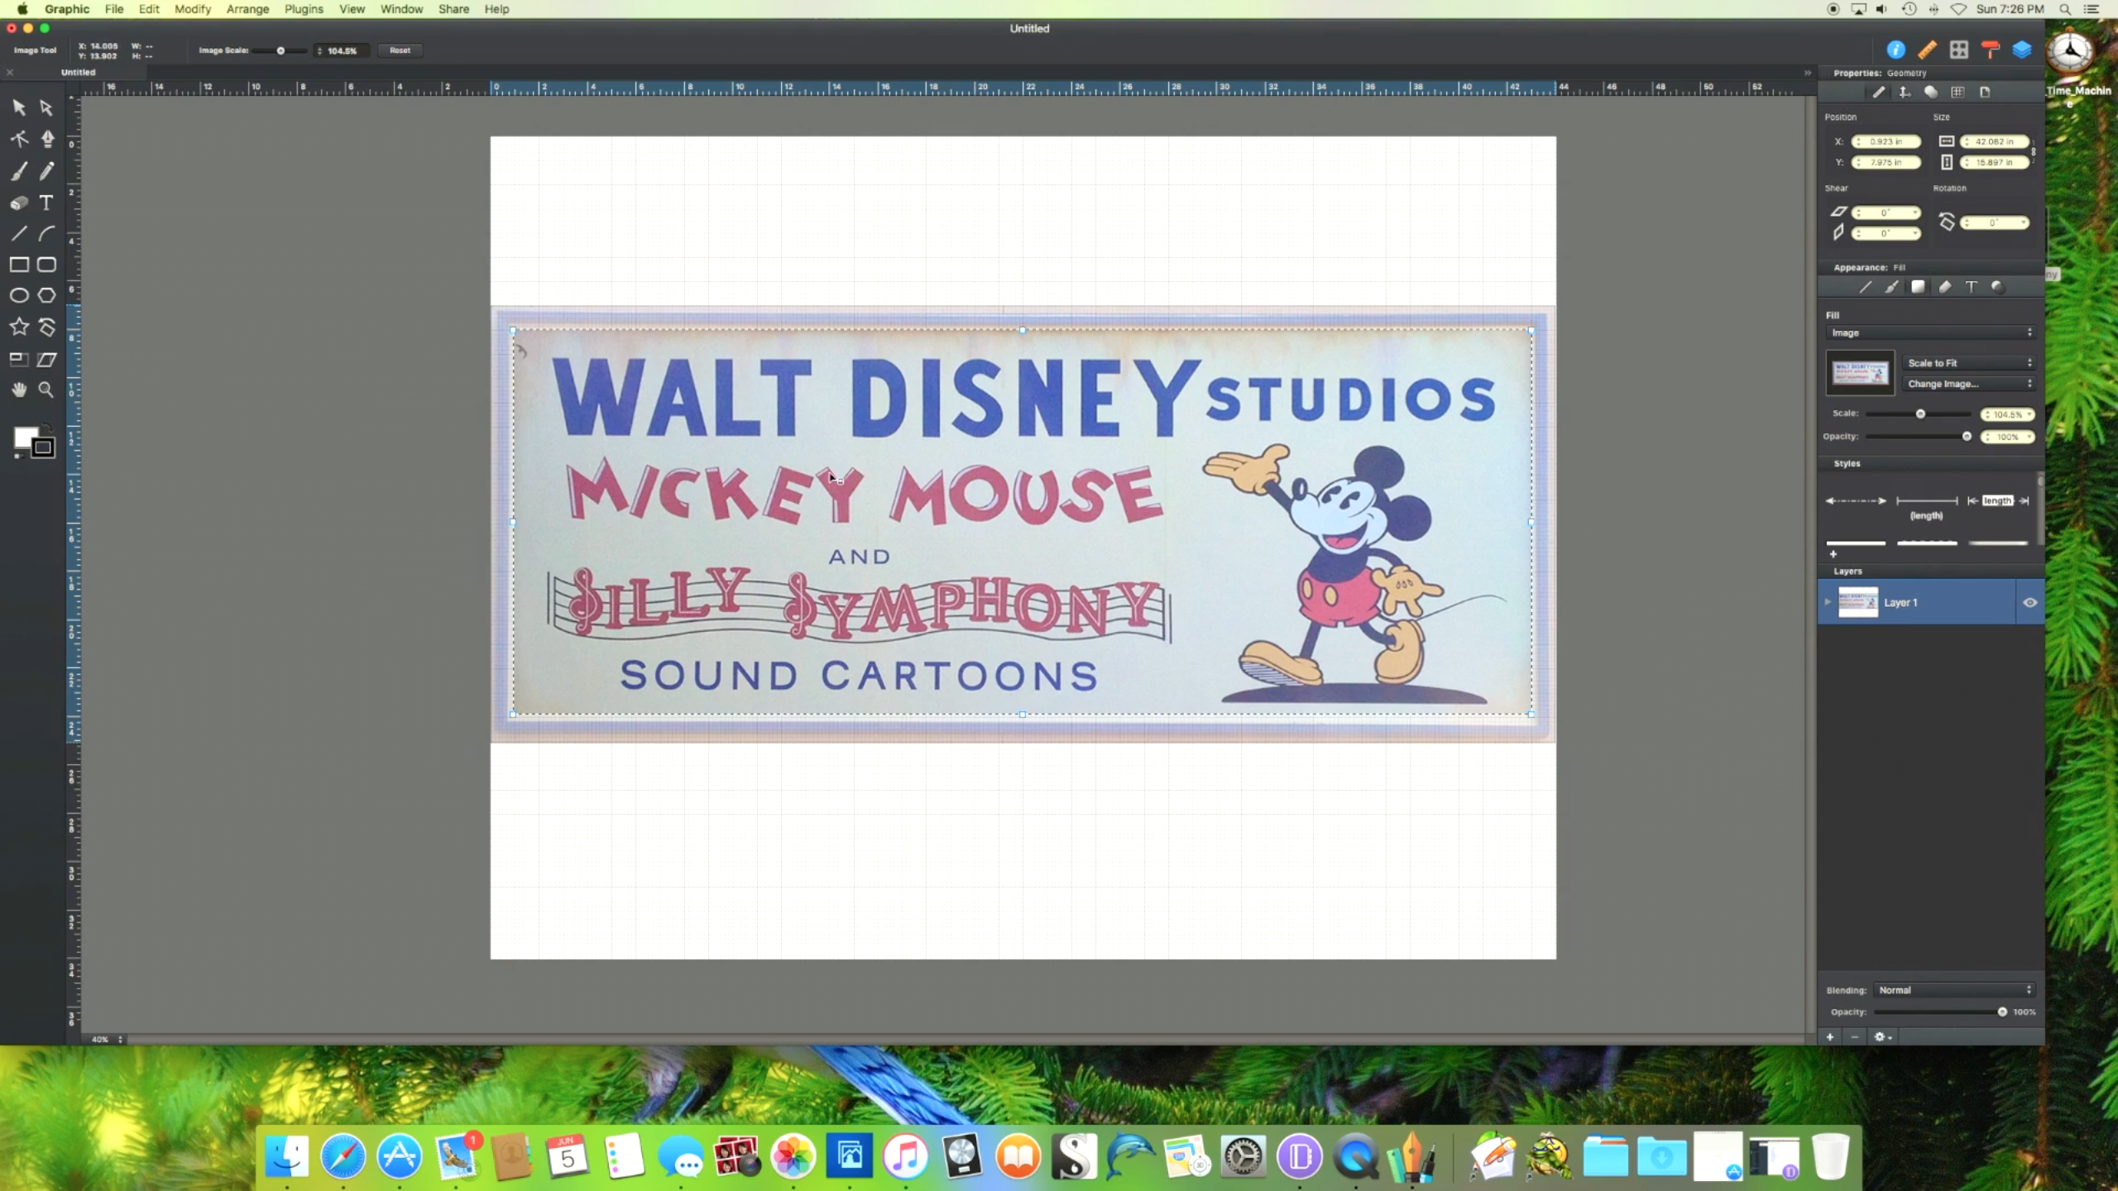Image resolution: width=2118 pixels, height=1191 pixels.
Task: Select the Rectangle shape tool
Action: [x=19, y=265]
